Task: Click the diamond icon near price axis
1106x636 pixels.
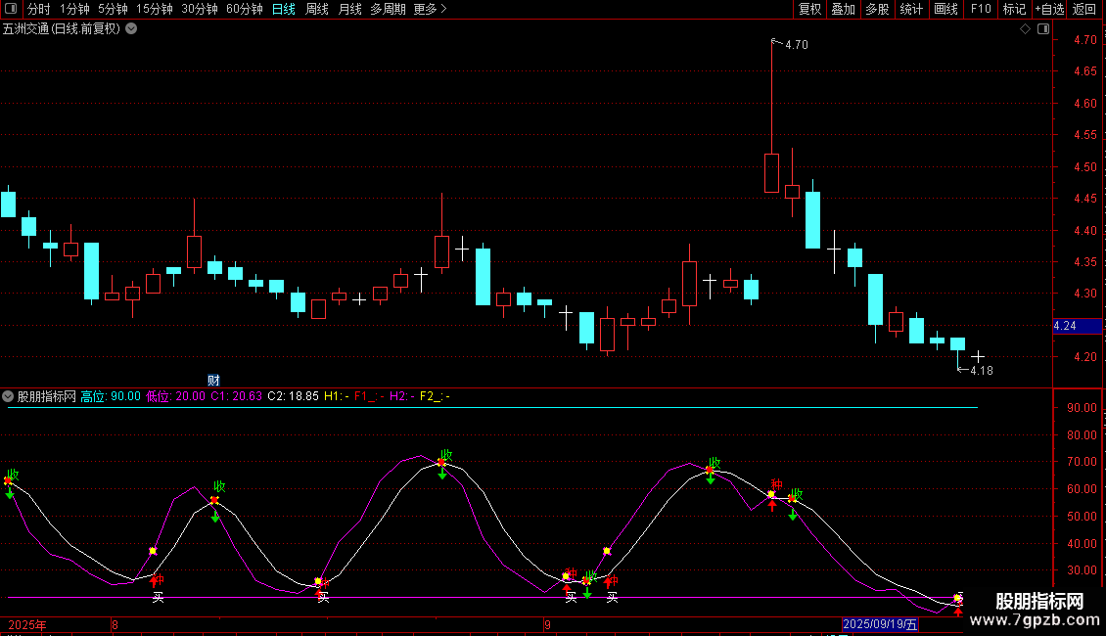Action: pyautogui.click(x=1025, y=29)
